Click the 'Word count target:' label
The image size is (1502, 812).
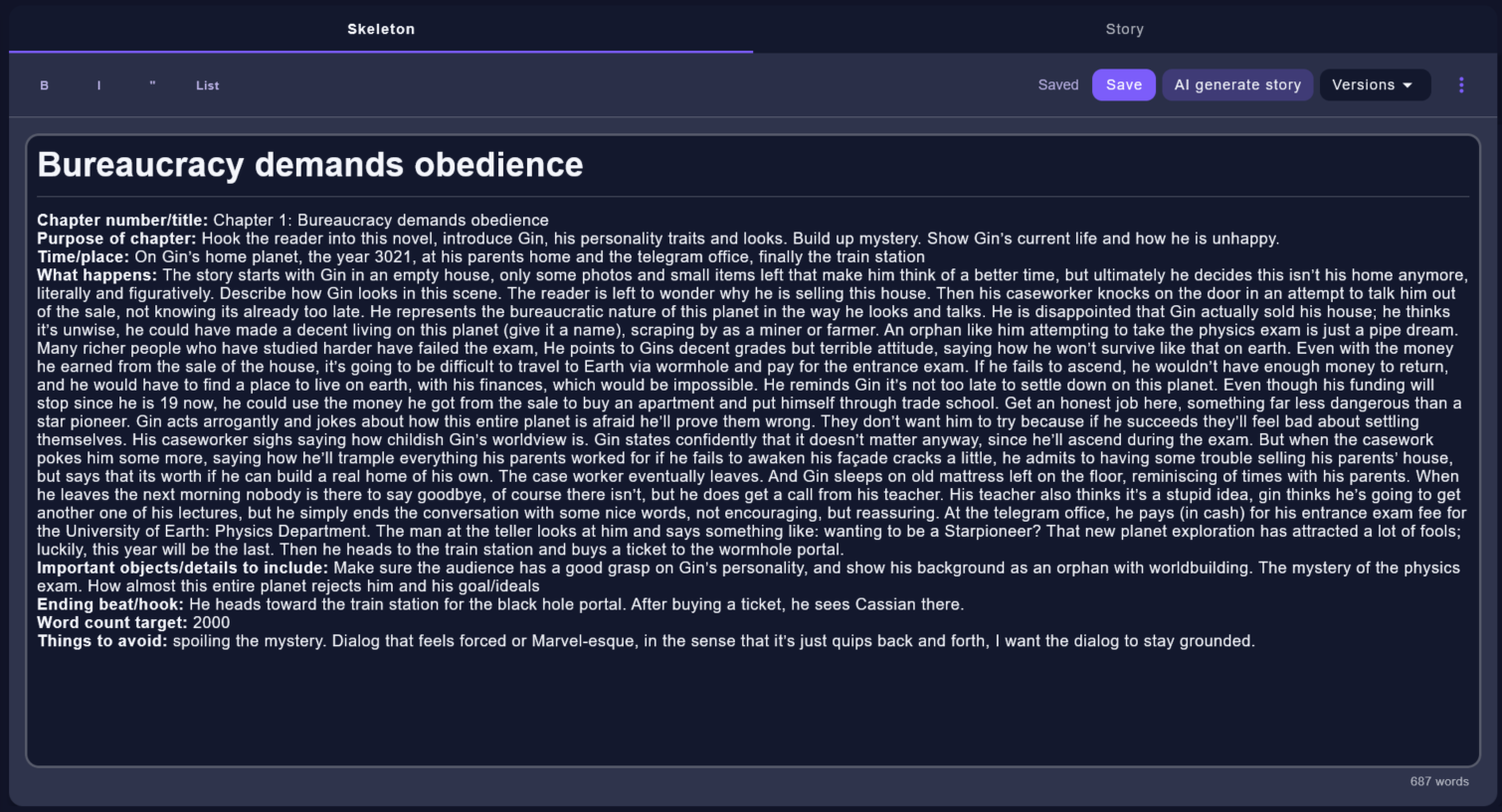(112, 623)
